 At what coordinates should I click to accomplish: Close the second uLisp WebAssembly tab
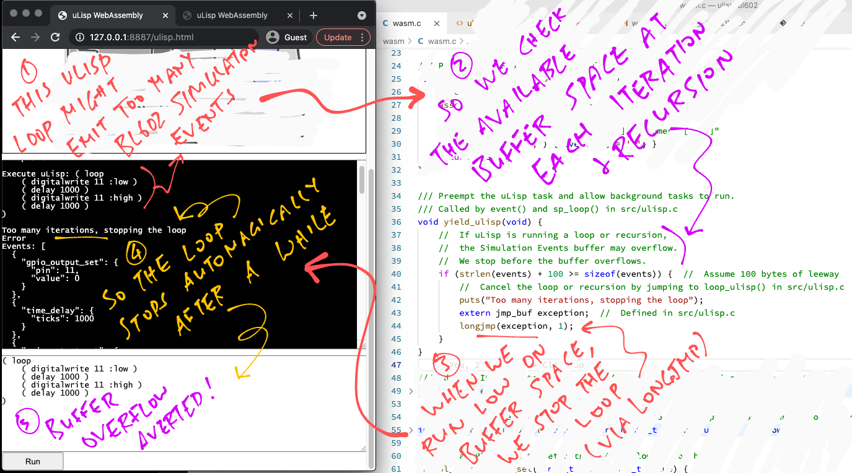coord(290,15)
